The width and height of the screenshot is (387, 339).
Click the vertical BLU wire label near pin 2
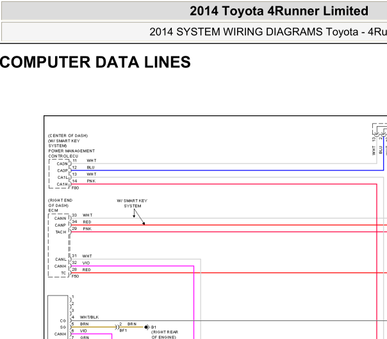pos(381,150)
